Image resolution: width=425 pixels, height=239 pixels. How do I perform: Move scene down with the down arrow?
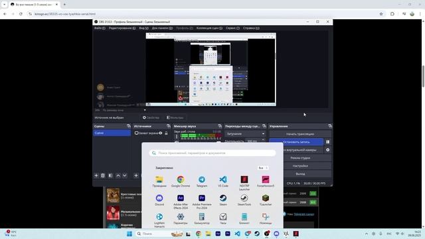125,175
